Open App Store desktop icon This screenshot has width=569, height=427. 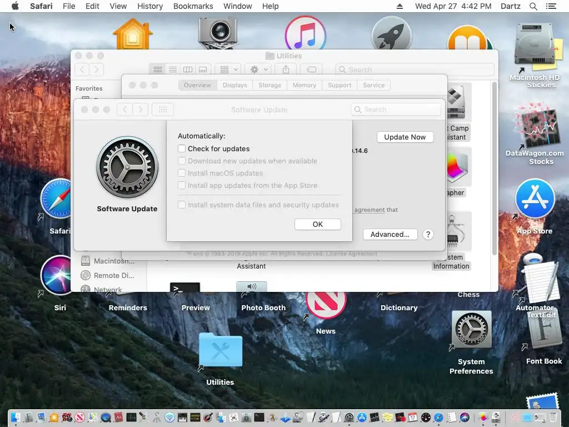coord(535,198)
